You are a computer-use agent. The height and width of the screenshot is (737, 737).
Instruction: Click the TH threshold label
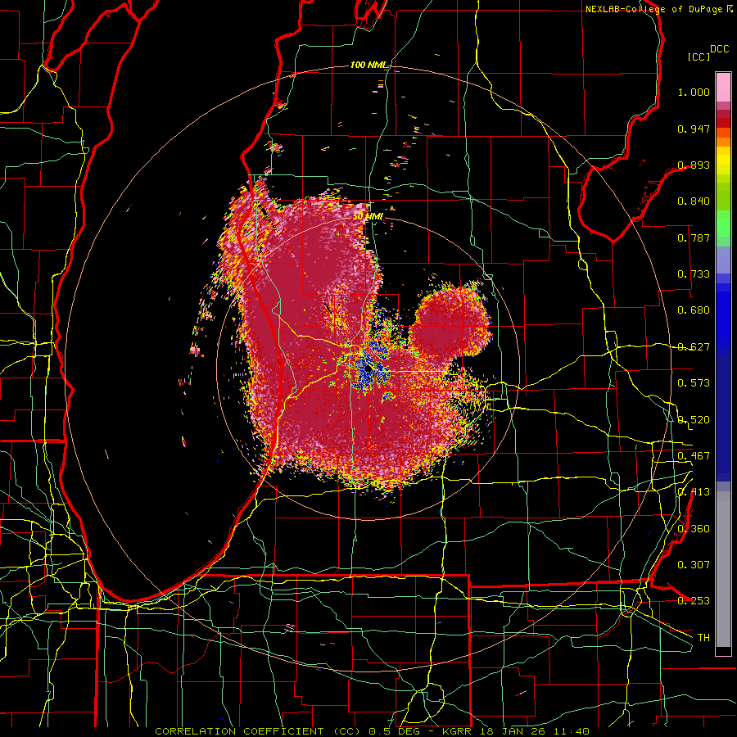pos(703,638)
